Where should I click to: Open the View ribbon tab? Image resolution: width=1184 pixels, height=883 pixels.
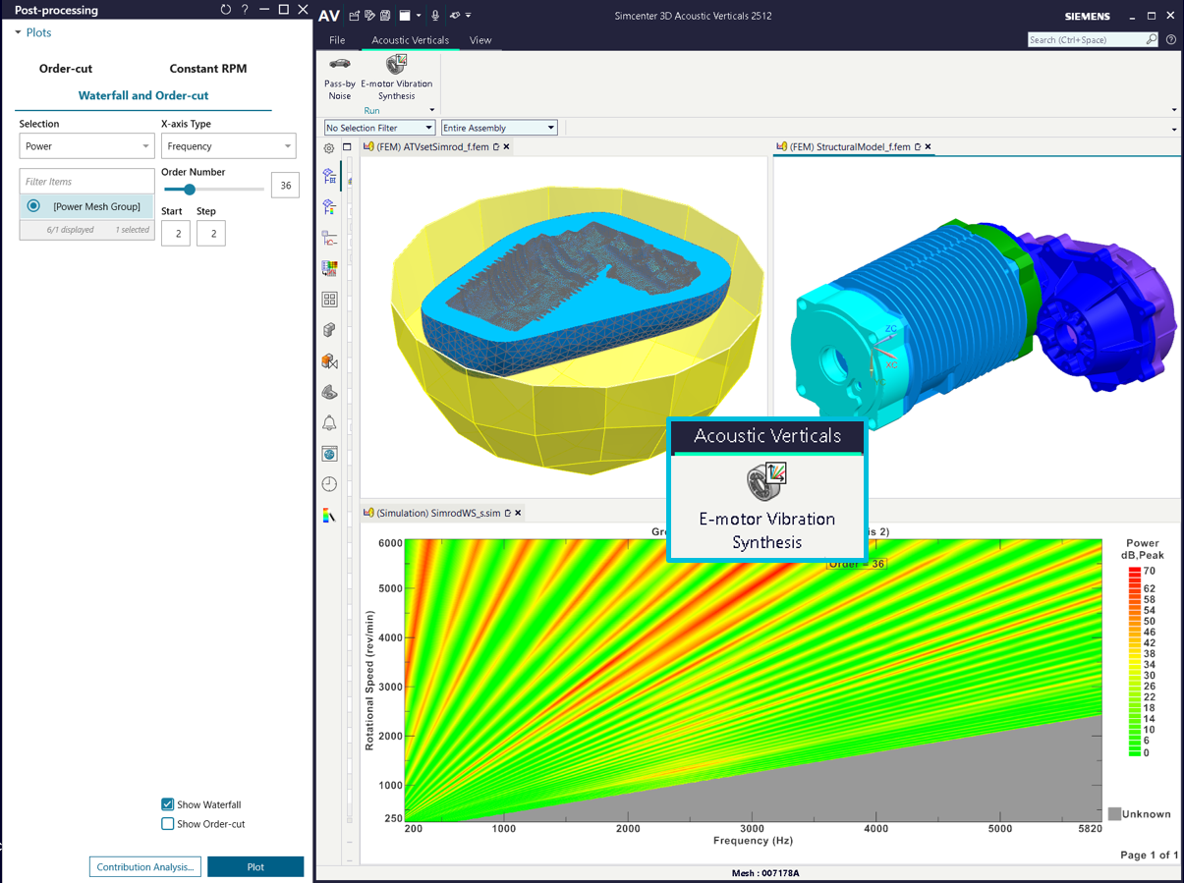[x=479, y=40]
